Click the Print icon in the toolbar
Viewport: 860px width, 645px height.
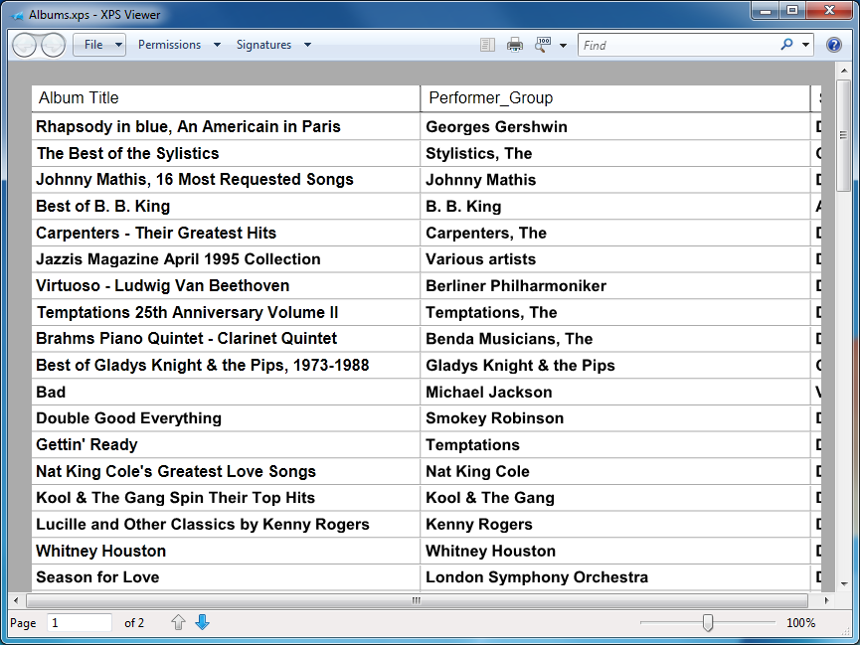(514, 45)
